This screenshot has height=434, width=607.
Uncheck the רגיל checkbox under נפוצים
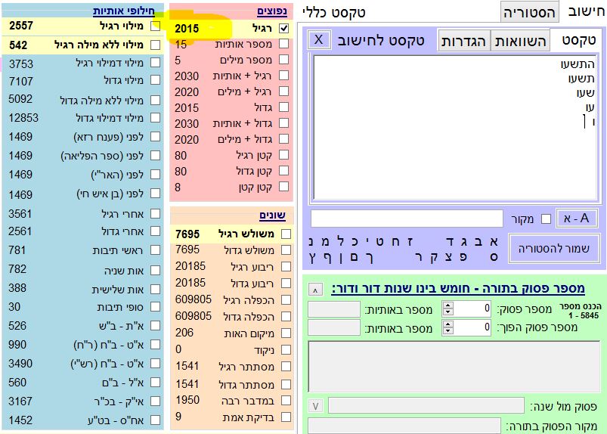pyautogui.click(x=283, y=28)
